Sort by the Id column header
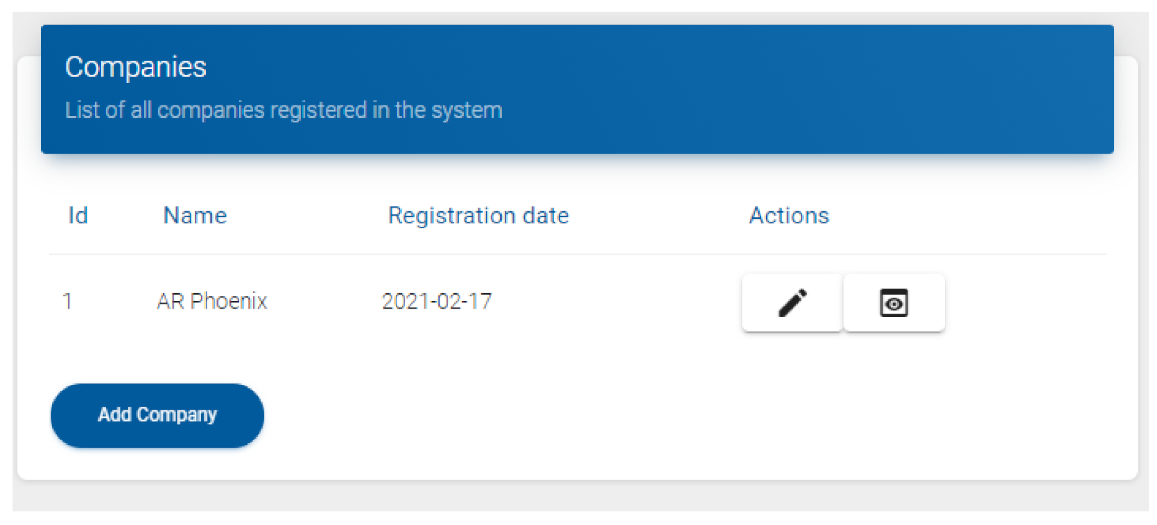This screenshot has height=525, width=1157. click(x=78, y=216)
